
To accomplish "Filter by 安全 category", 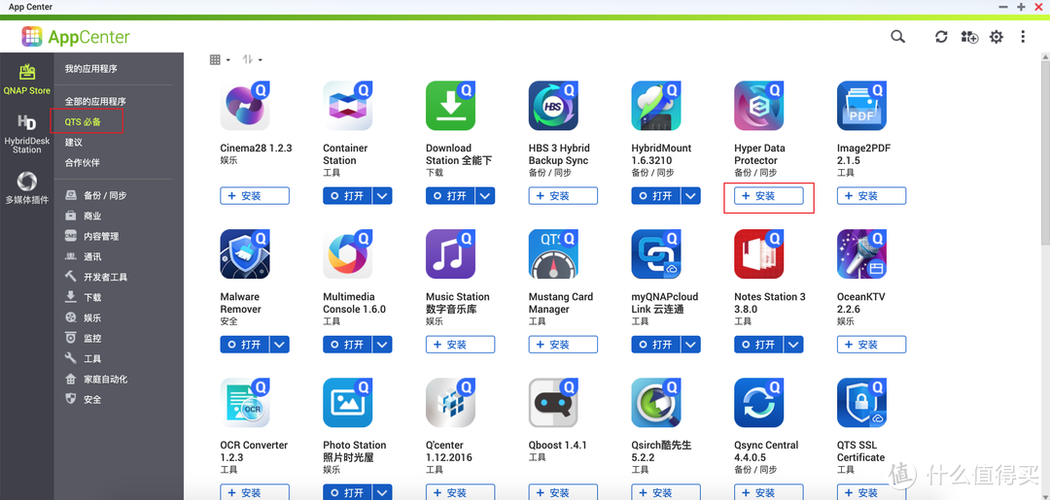I will coord(84,399).
